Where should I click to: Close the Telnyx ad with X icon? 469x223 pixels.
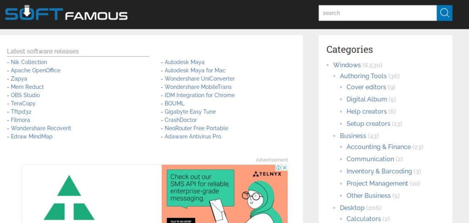[x=284, y=168]
